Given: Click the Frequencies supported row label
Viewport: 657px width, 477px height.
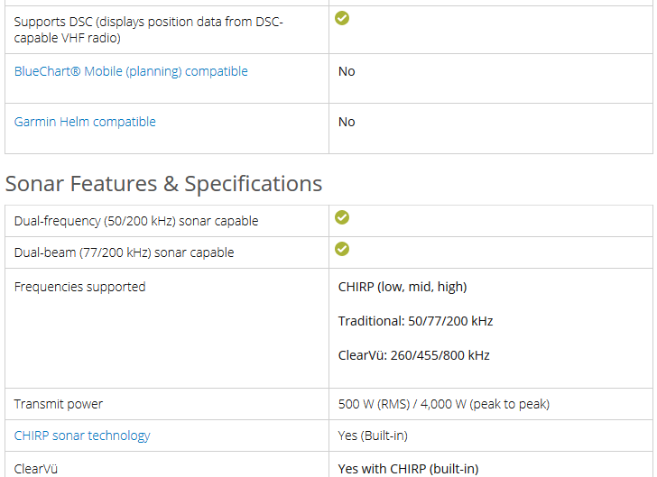Looking at the screenshot, I should pos(79,287).
